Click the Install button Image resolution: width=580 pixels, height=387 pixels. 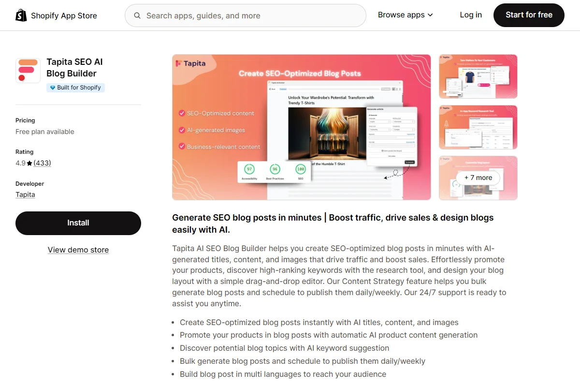coord(78,223)
